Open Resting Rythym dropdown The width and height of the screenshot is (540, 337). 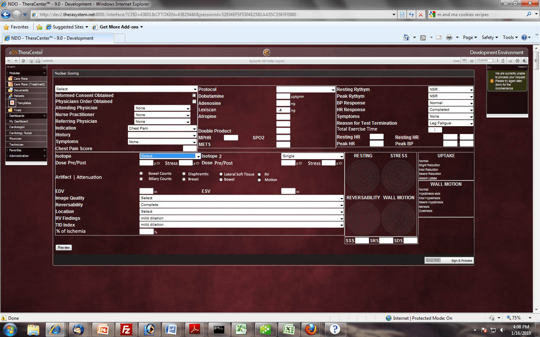[451, 89]
